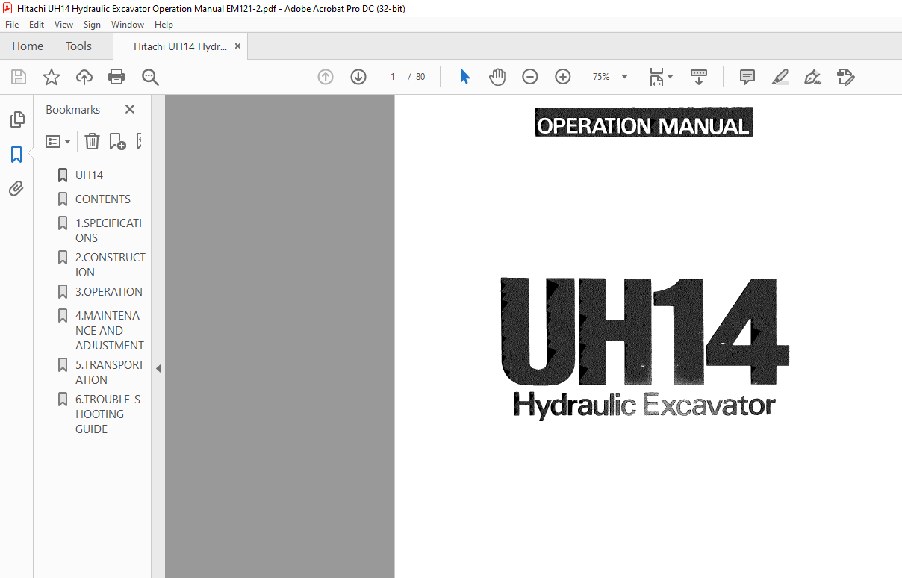Open the Find text magnifier tool
This screenshot has height=578, width=902.
click(x=150, y=77)
